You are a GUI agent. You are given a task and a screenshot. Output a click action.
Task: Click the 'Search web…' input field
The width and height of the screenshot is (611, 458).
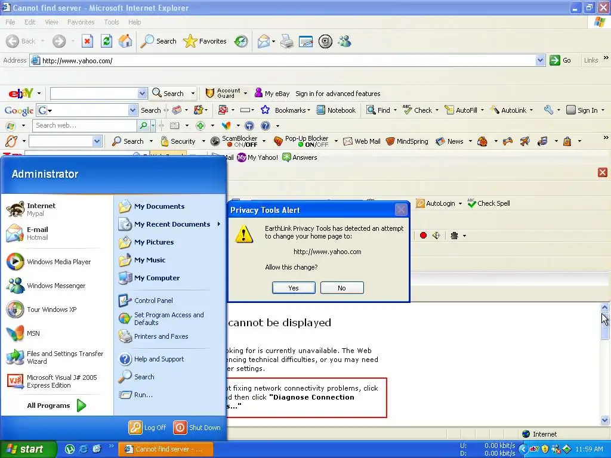(x=85, y=125)
